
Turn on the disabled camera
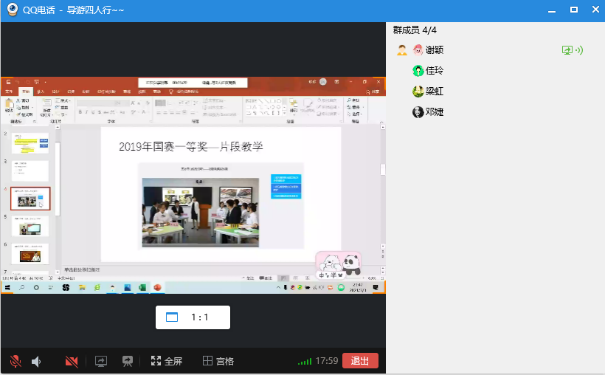[72, 361]
